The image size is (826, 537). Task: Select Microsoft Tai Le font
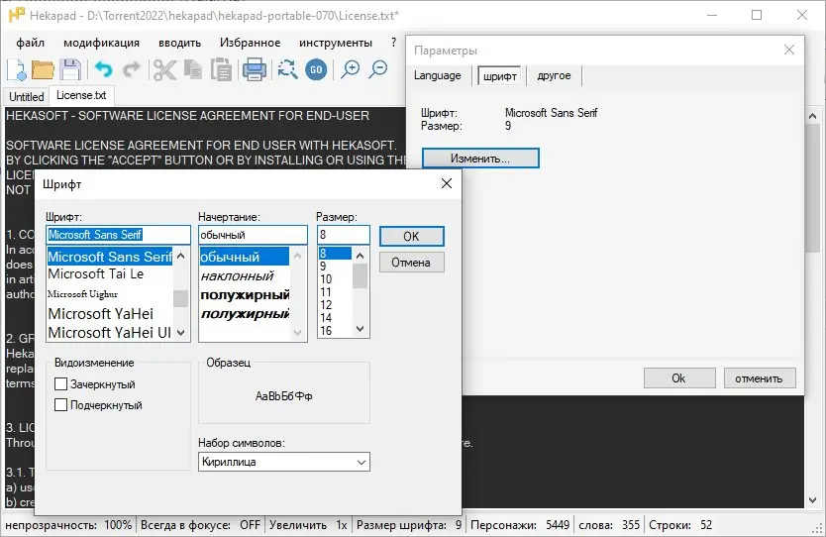click(x=110, y=274)
